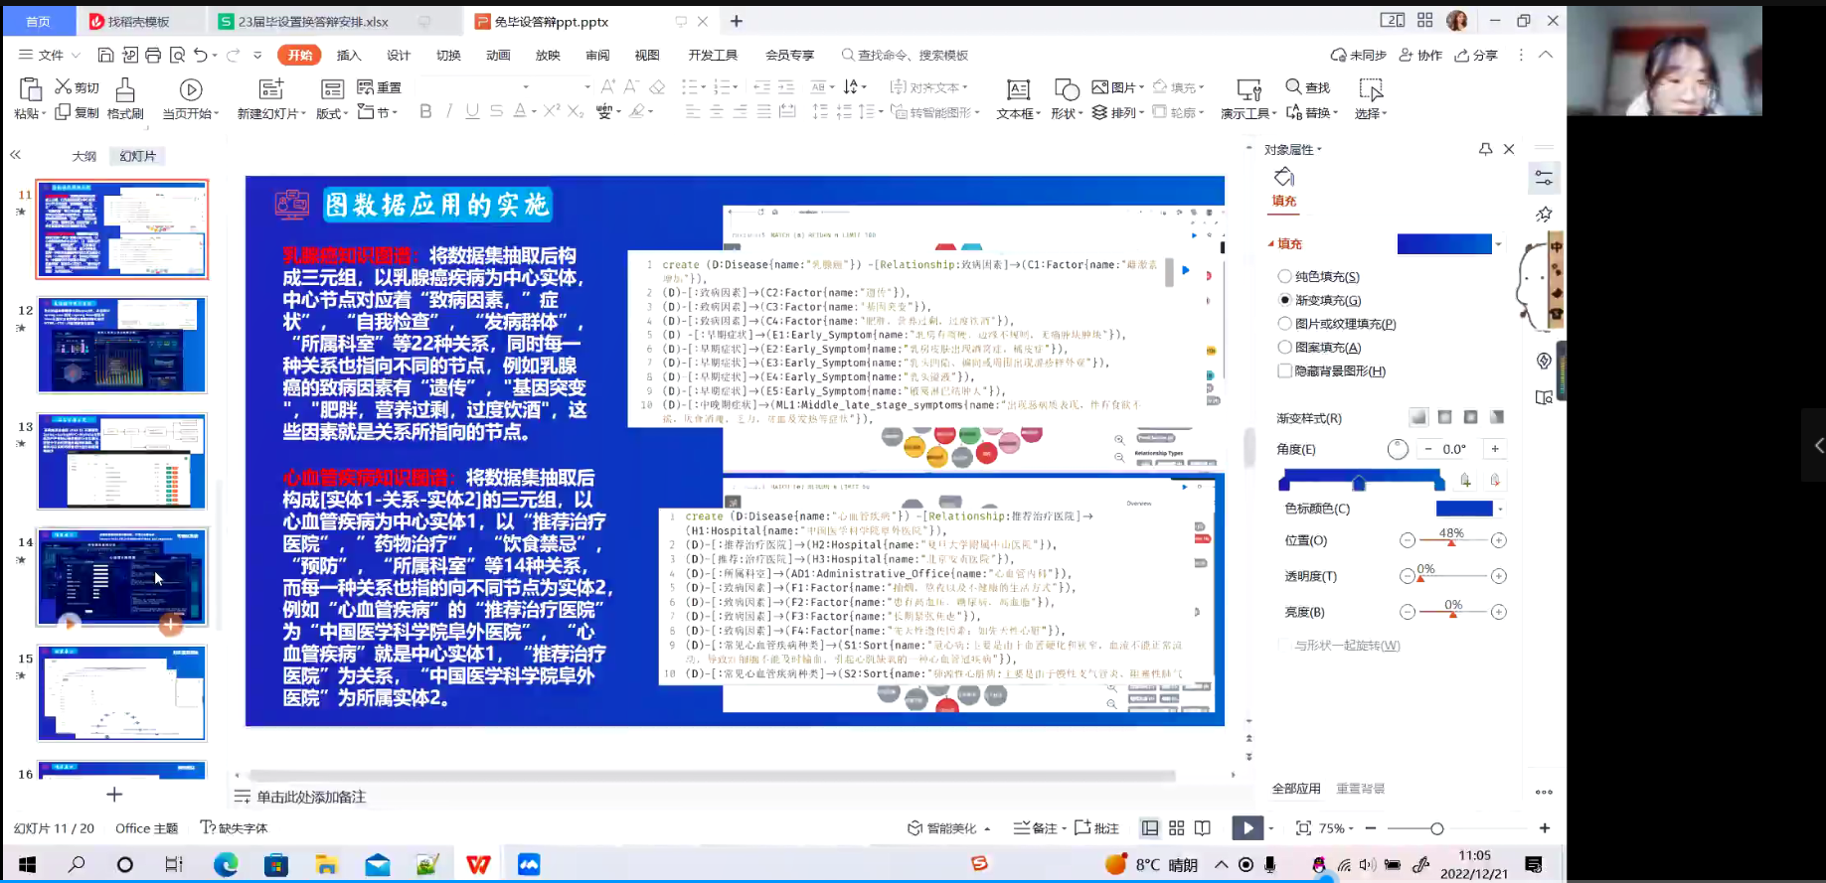Click the gradient stops color bar
The height and width of the screenshot is (883, 1826).
click(1361, 480)
